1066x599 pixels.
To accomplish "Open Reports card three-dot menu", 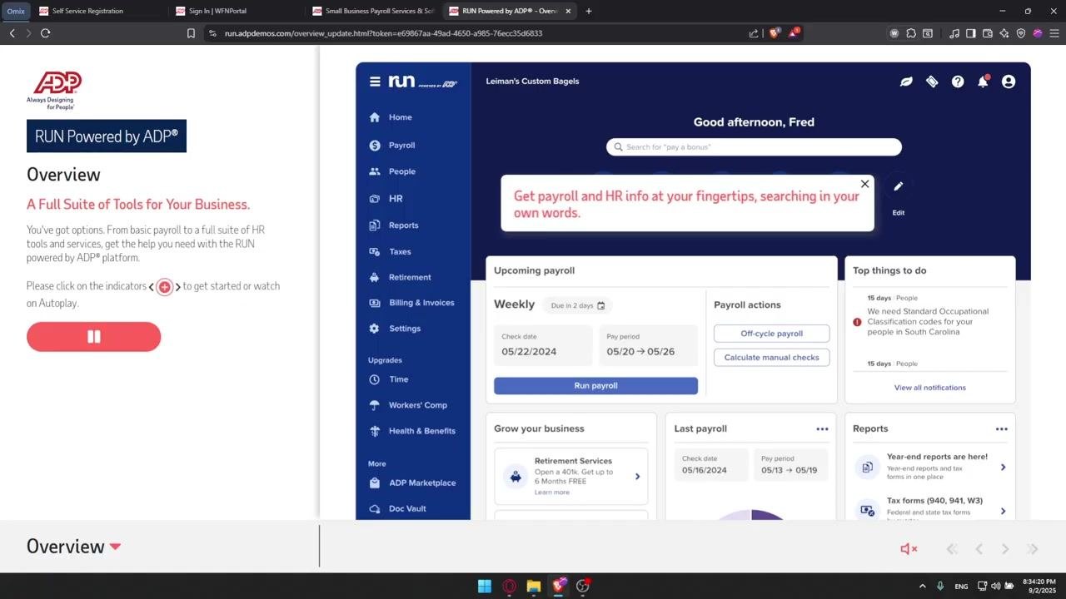I will (1001, 429).
